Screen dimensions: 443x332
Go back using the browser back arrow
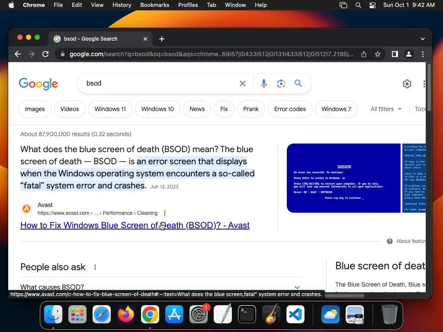[17, 54]
